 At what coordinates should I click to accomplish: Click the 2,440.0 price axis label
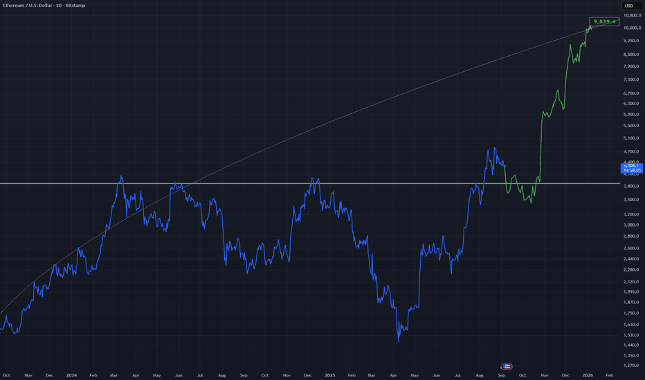631,259
